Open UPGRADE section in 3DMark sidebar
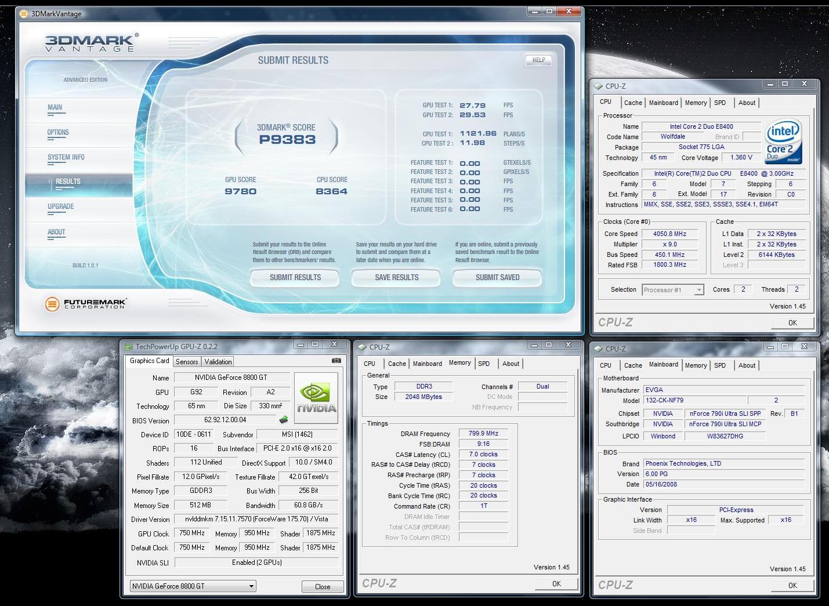The image size is (829, 606). tap(61, 206)
